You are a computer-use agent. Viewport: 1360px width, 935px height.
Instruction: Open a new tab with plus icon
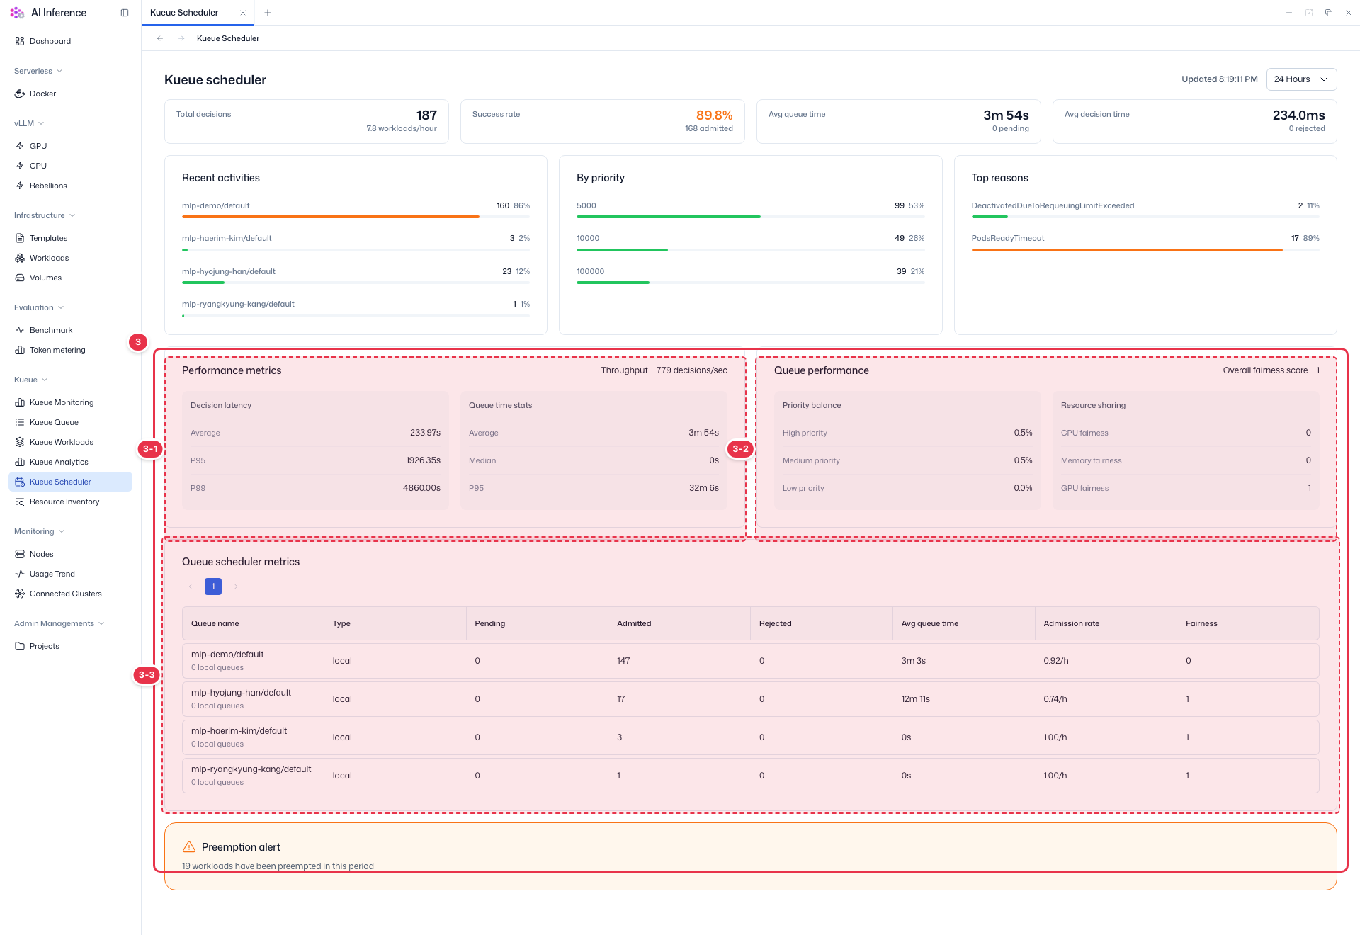point(268,13)
